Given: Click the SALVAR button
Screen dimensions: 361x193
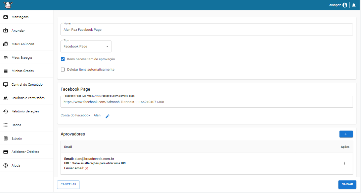Looking at the screenshot, I should pyautogui.click(x=347, y=185).
